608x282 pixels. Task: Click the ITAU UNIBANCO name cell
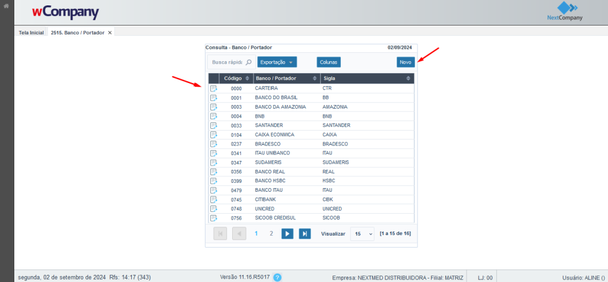click(x=272, y=153)
